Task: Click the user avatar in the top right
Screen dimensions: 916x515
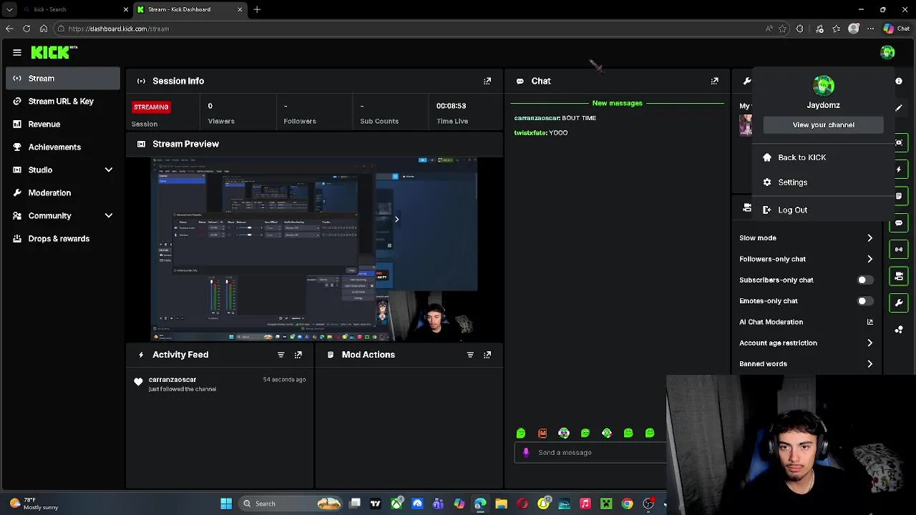Action: (x=887, y=52)
